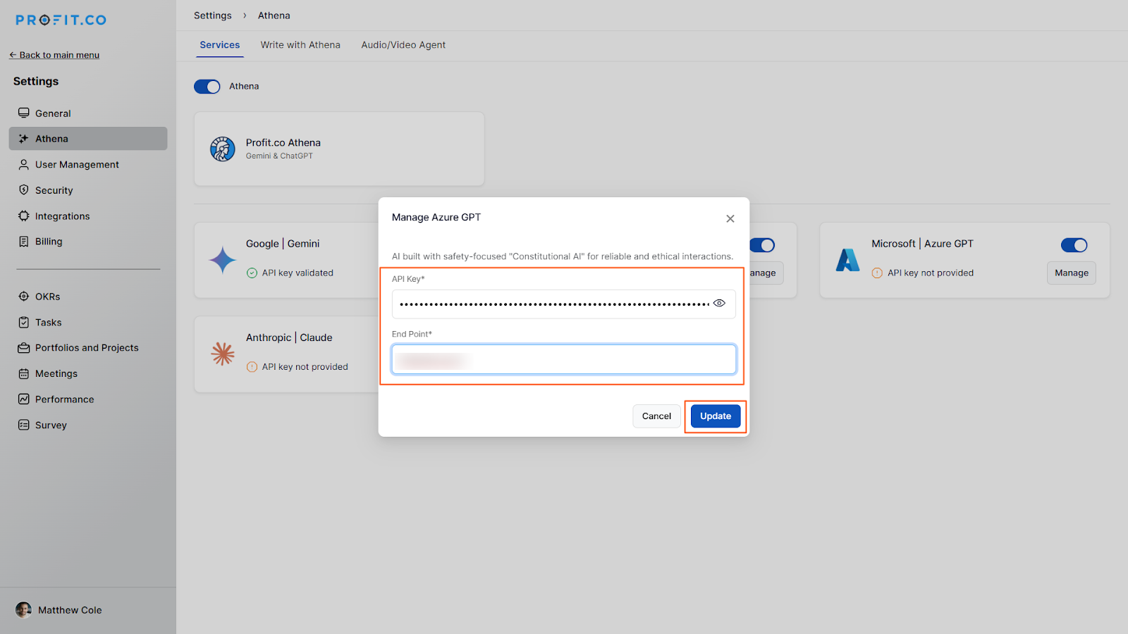Viewport: 1128px width, 634px height.
Task: Click the End Point input field
Action: [x=564, y=359]
